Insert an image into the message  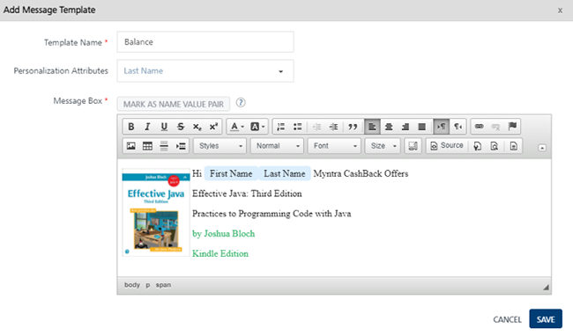pyautogui.click(x=131, y=146)
